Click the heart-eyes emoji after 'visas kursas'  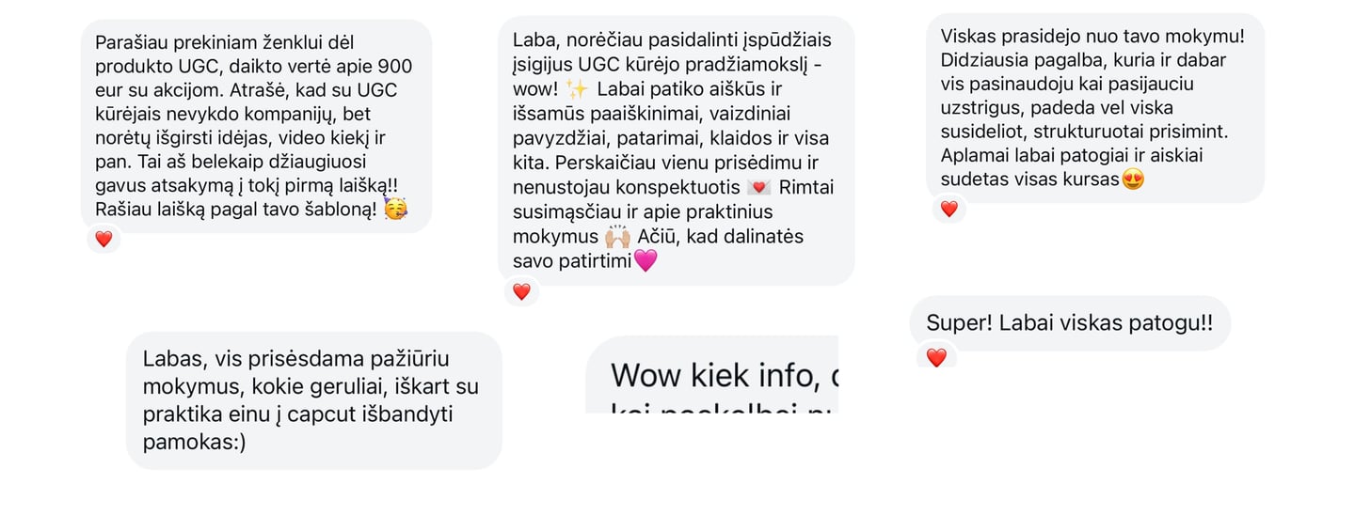pos(1134,179)
